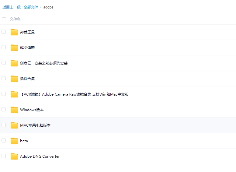Screen dimensions: 236x172
Task: Select the checkbox for 创意云 folder
Action: pyautogui.click(x=4, y=63)
